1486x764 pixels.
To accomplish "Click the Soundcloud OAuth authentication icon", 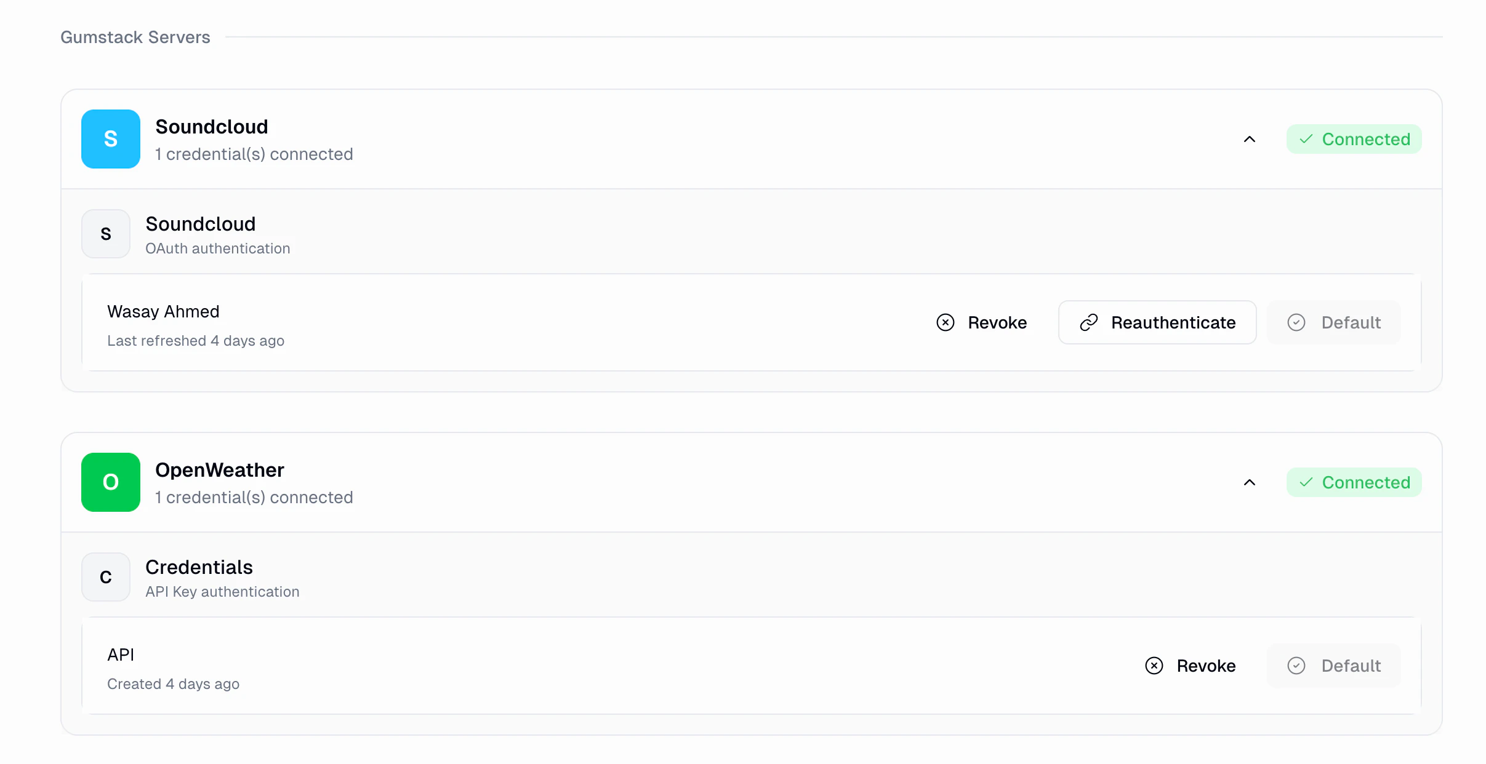I will [105, 234].
